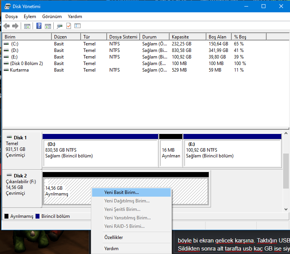
Task: Maximize the Disk Yönetimi window
Action: coord(264,6)
